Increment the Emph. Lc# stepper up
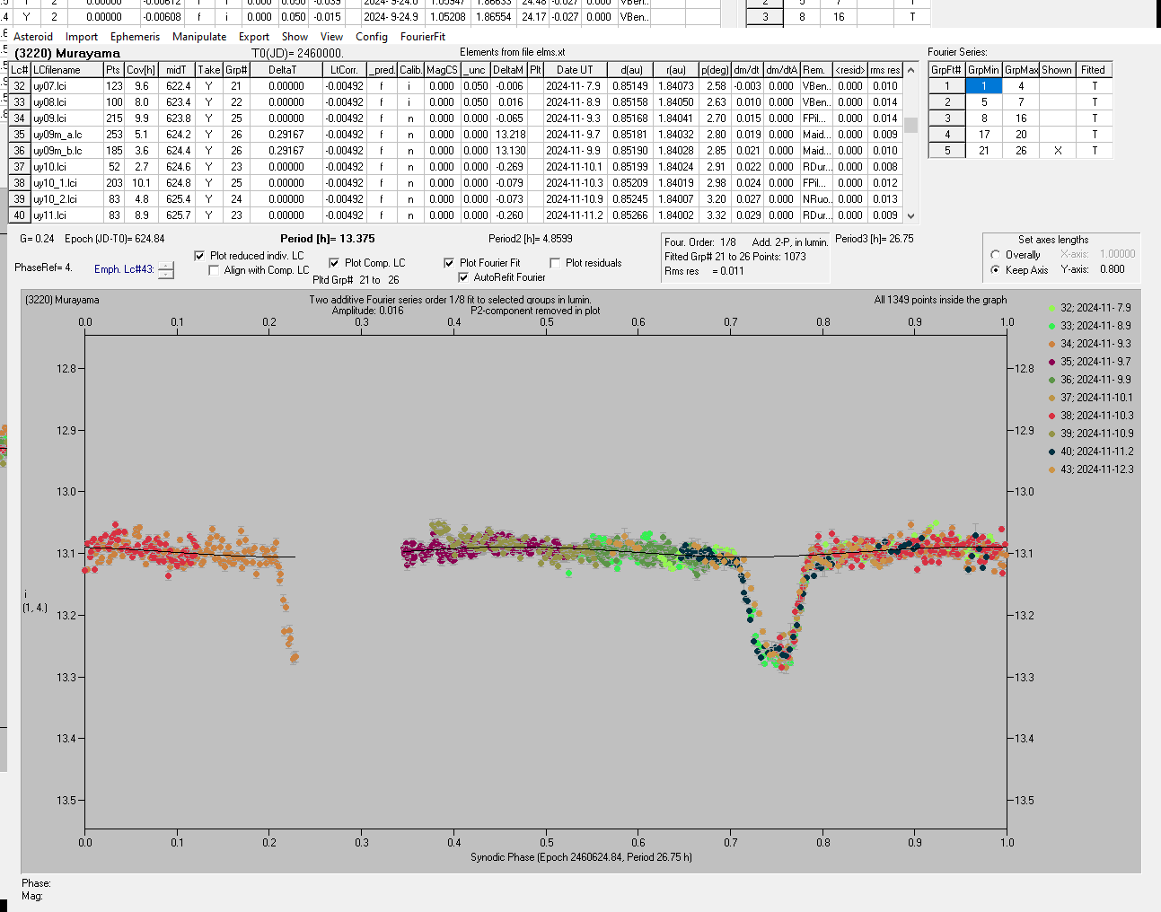Viewport: 1161px width, 912px height. 166,265
